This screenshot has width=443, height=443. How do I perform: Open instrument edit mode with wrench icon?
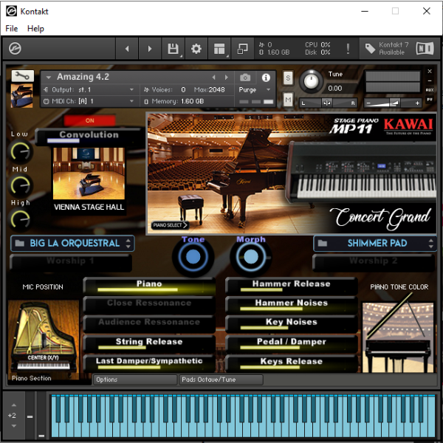[22, 76]
